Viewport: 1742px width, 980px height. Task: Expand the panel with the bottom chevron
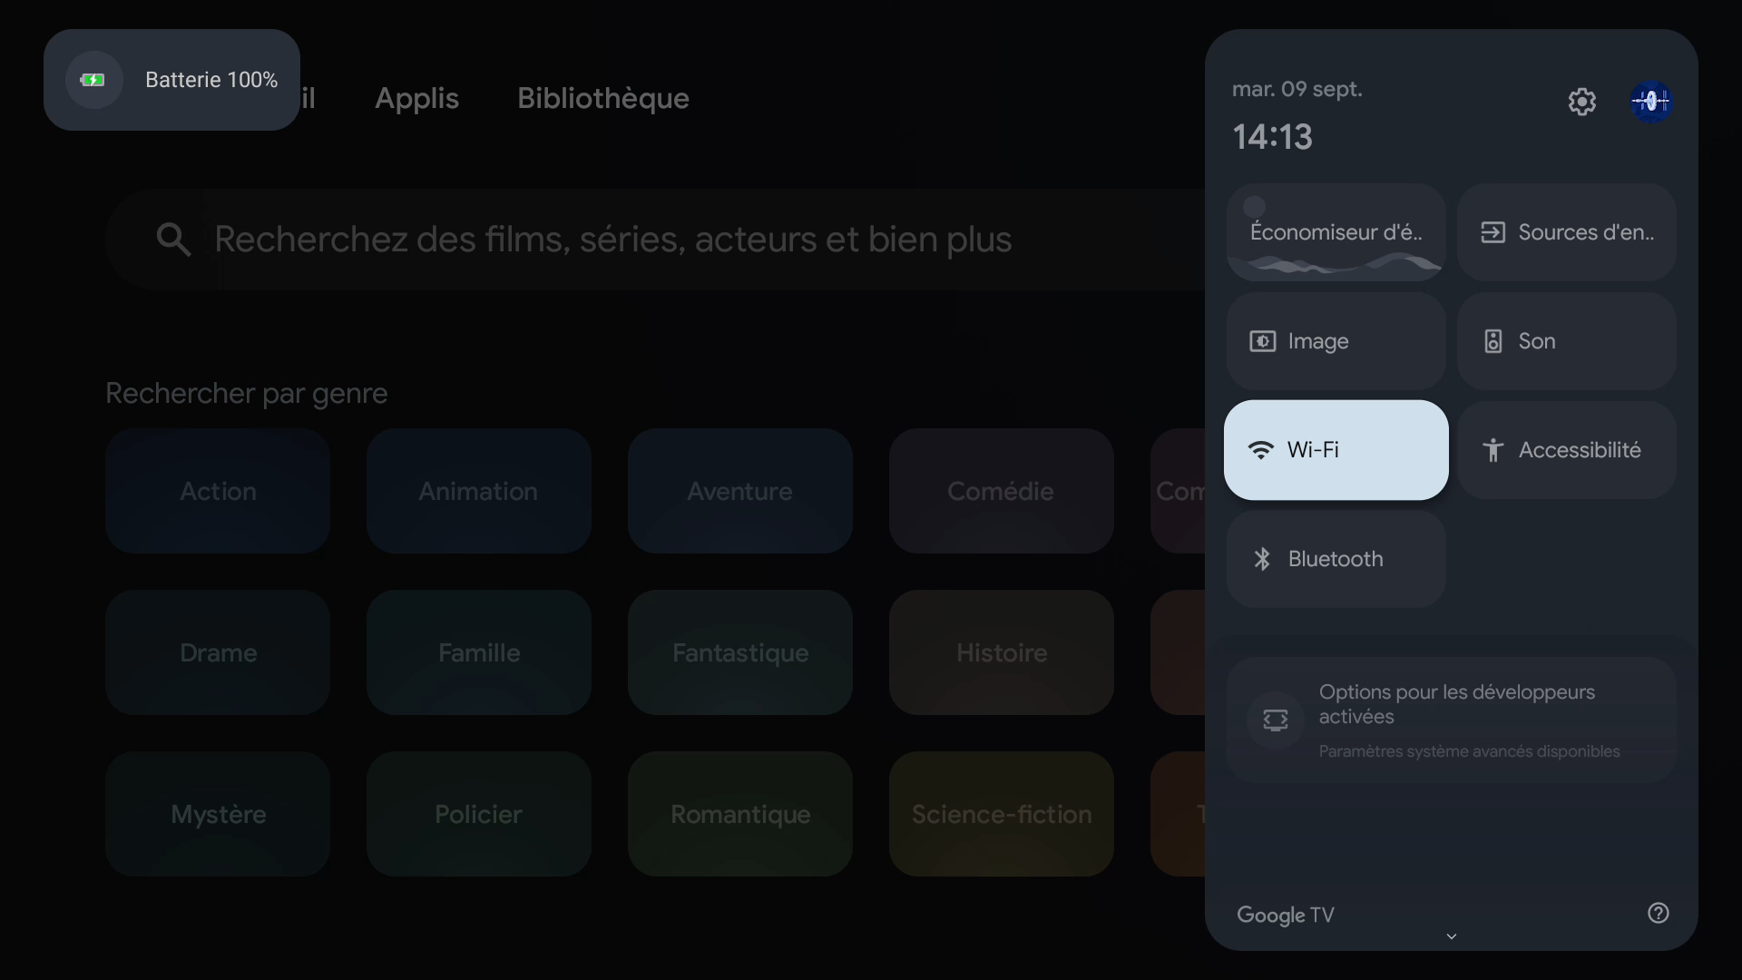pos(1451,936)
